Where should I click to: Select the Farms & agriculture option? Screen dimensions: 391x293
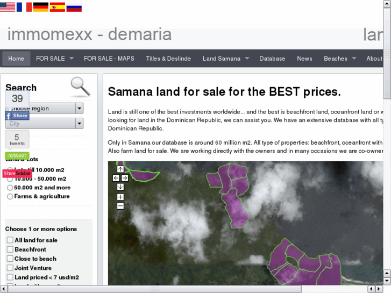coord(10,196)
